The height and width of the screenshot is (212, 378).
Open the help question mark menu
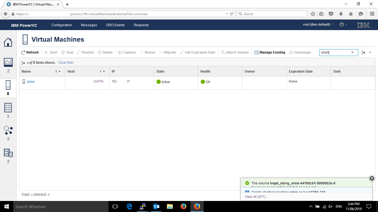(342, 25)
